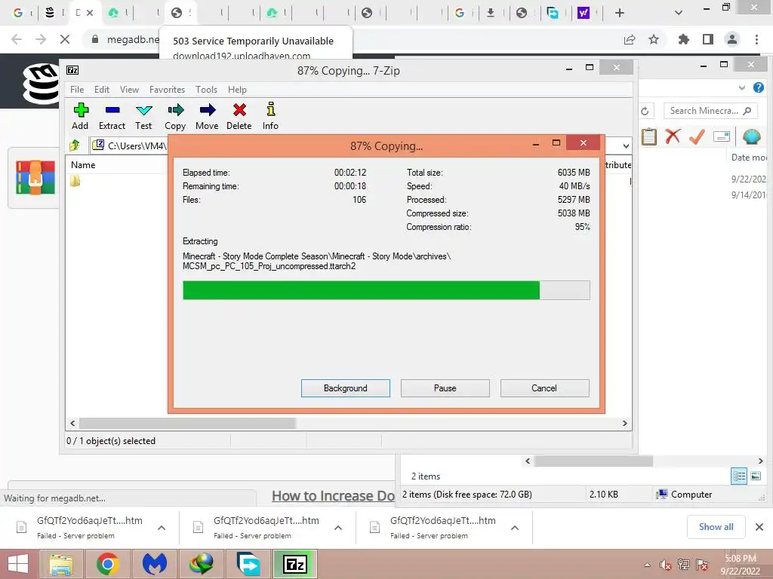Click the 7-Zip horizontal scrollbar thumb
773x579 pixels.
tap(187, 424)
